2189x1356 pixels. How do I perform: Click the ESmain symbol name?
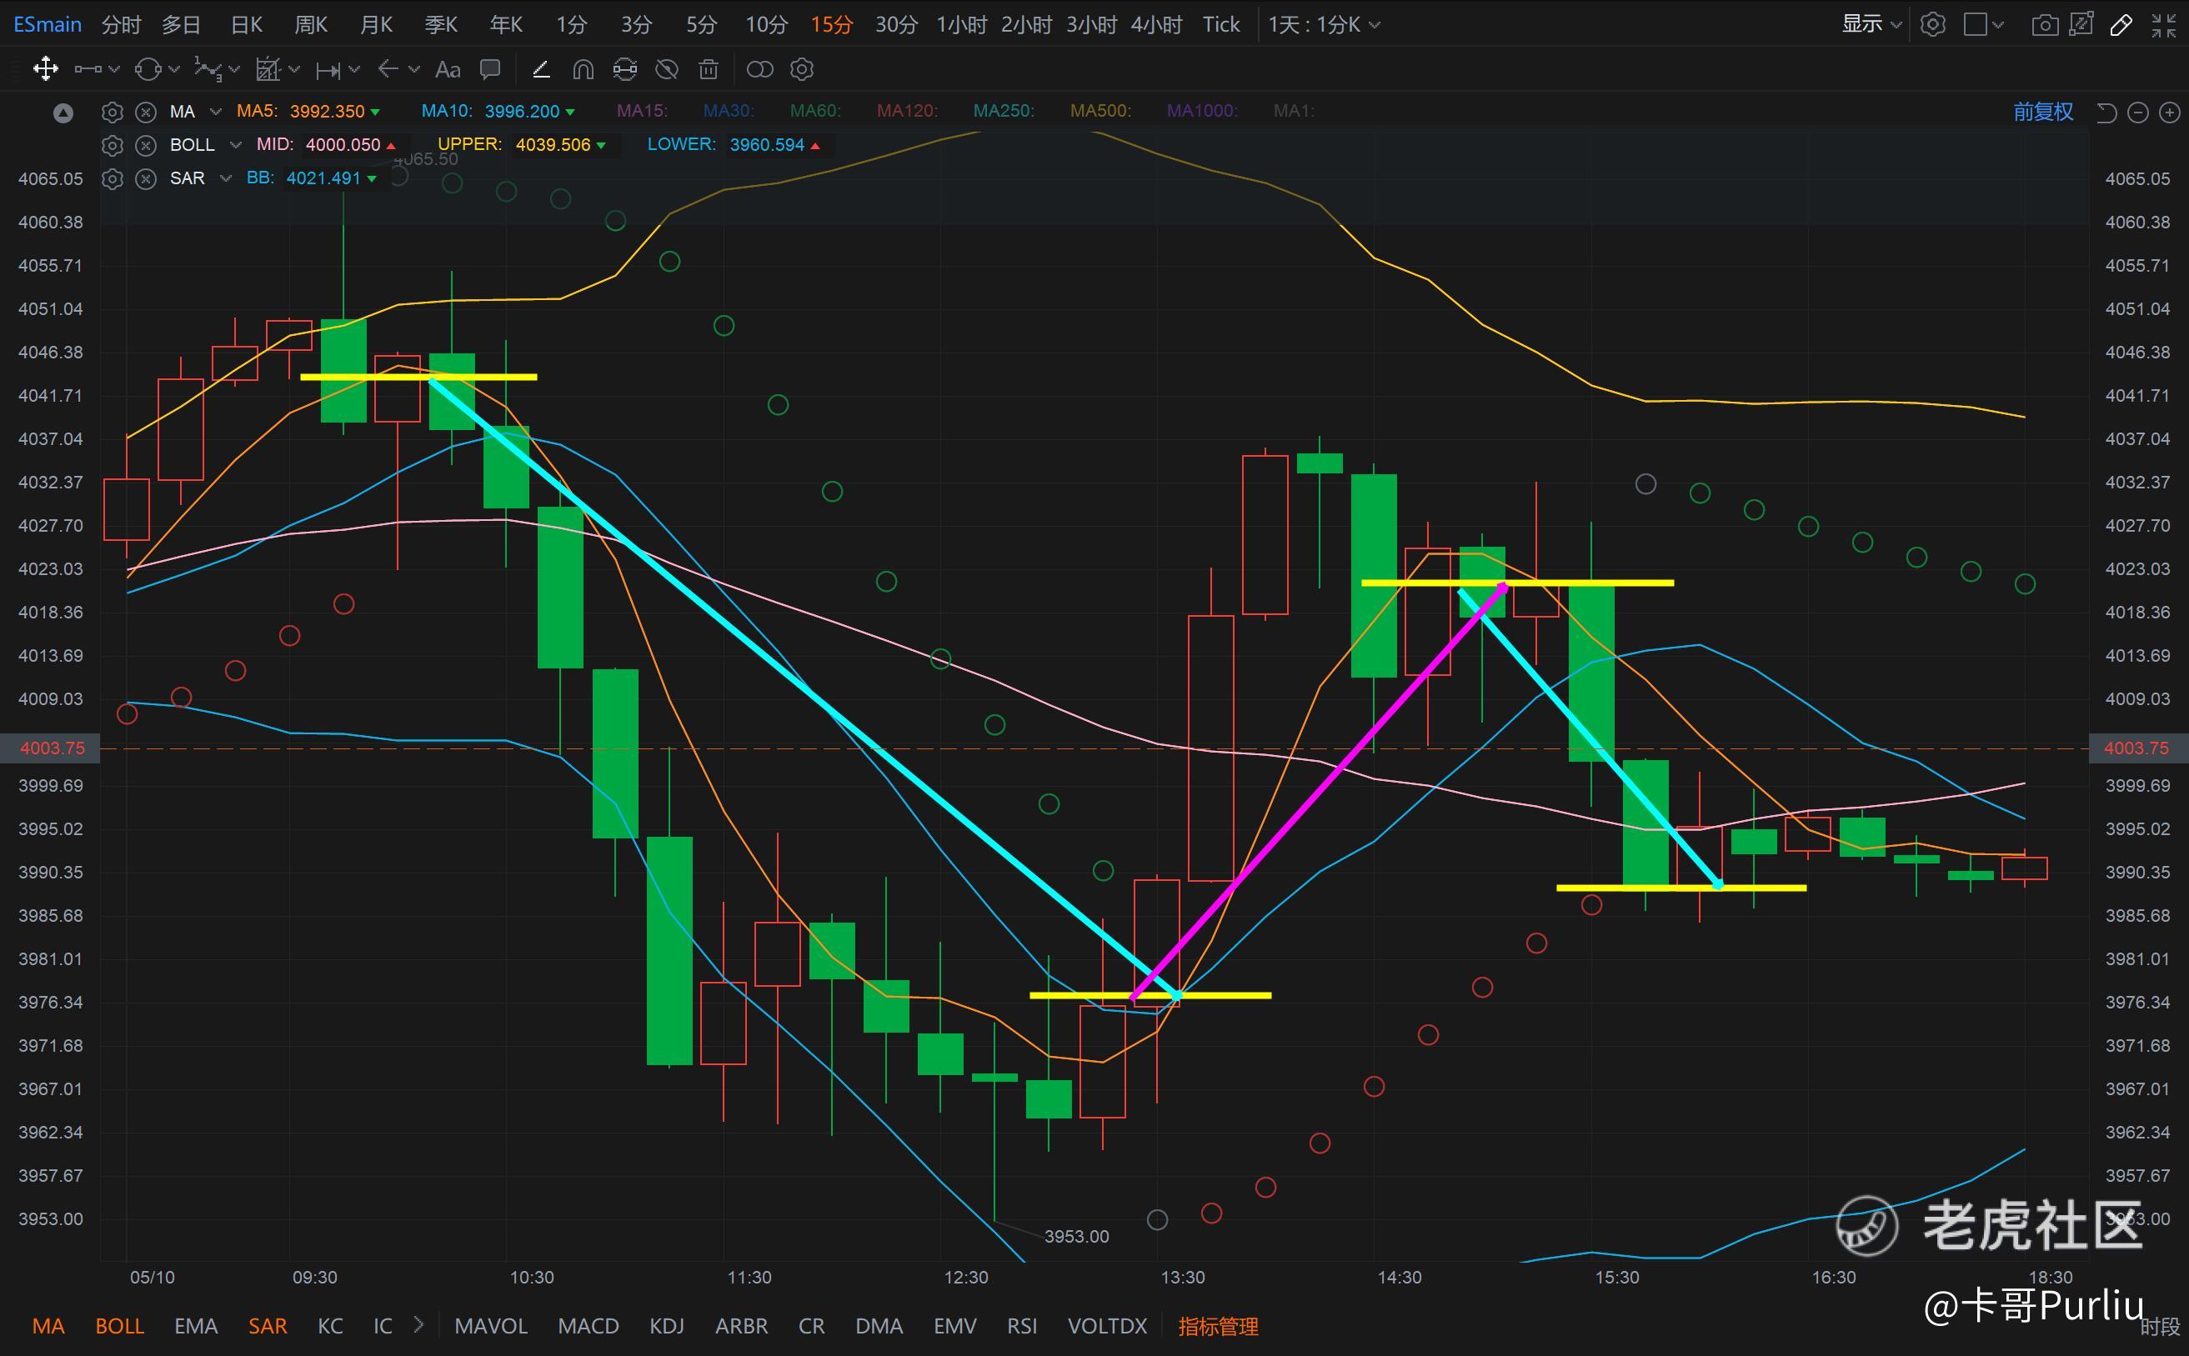tap(48, 24)
